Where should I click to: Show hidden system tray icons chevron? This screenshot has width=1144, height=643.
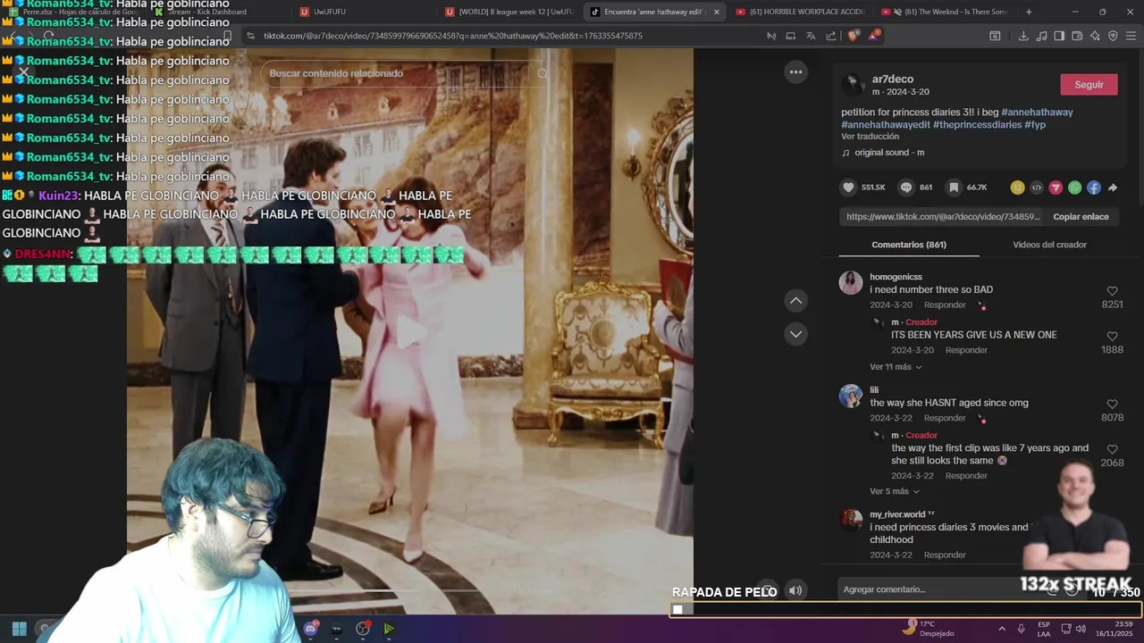(x=1001, y=629)
